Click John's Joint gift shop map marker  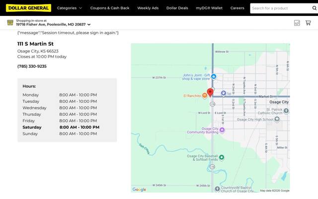pos(213,77)
